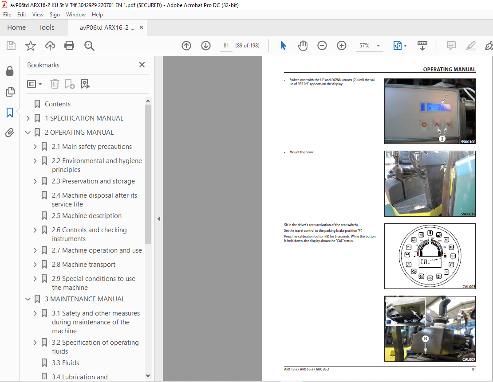Viewport: 493px width, 382px height.
Task: Go to previous page arrow
Action: tap(186, 46)
